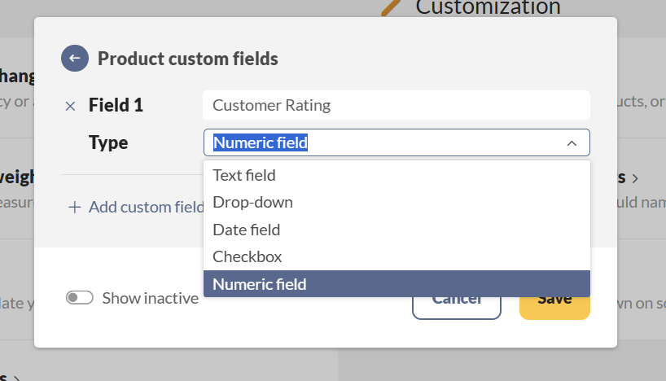
Task: Choose the highlighted Numeric field option
Action: pyautogui.click(x=259, y=284)
